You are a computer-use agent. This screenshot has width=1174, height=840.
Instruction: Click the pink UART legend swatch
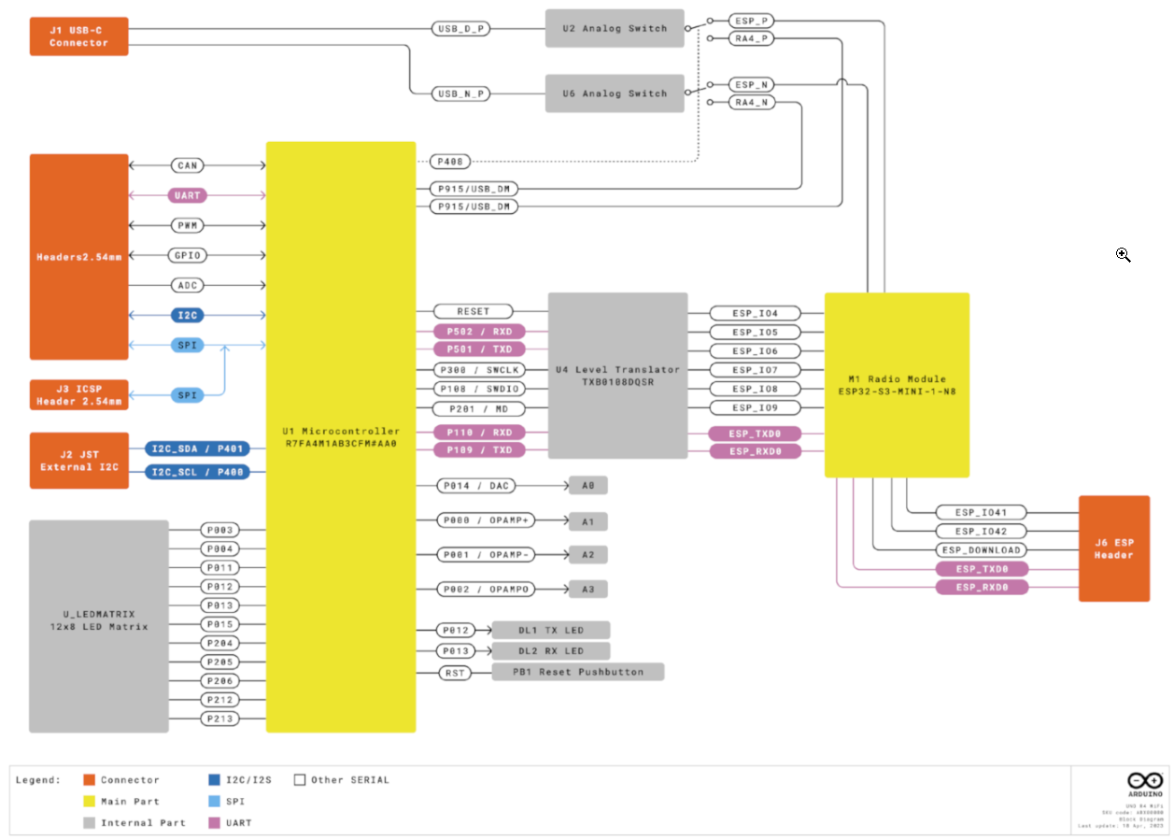tap(216, 823)
